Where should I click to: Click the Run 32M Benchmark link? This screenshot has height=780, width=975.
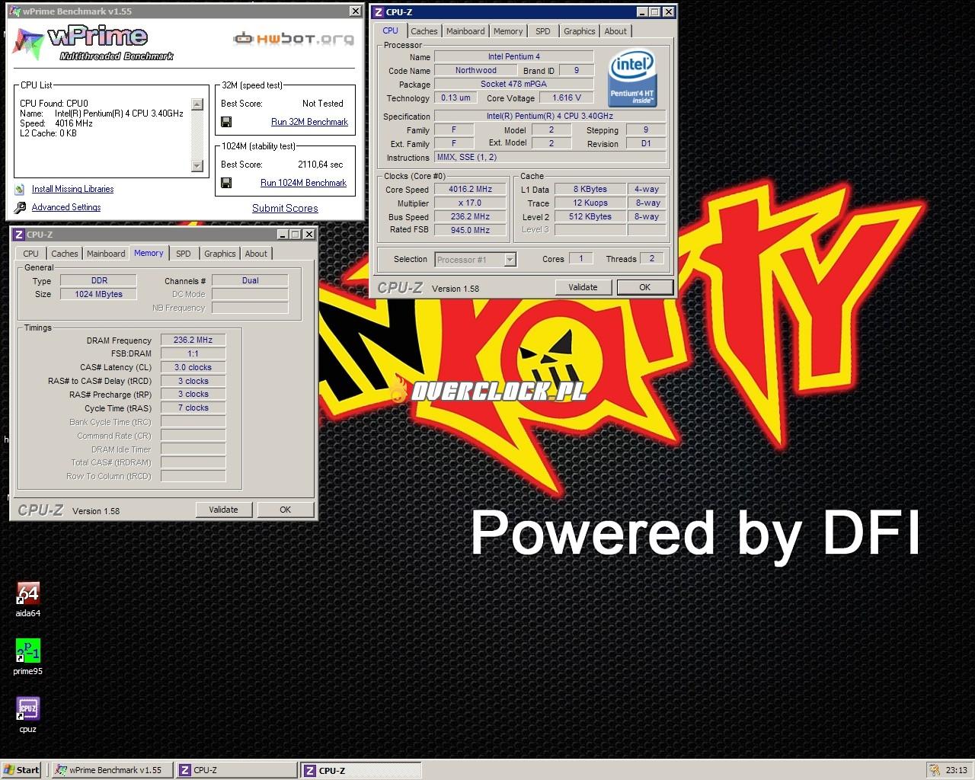(x=309, y=122)
